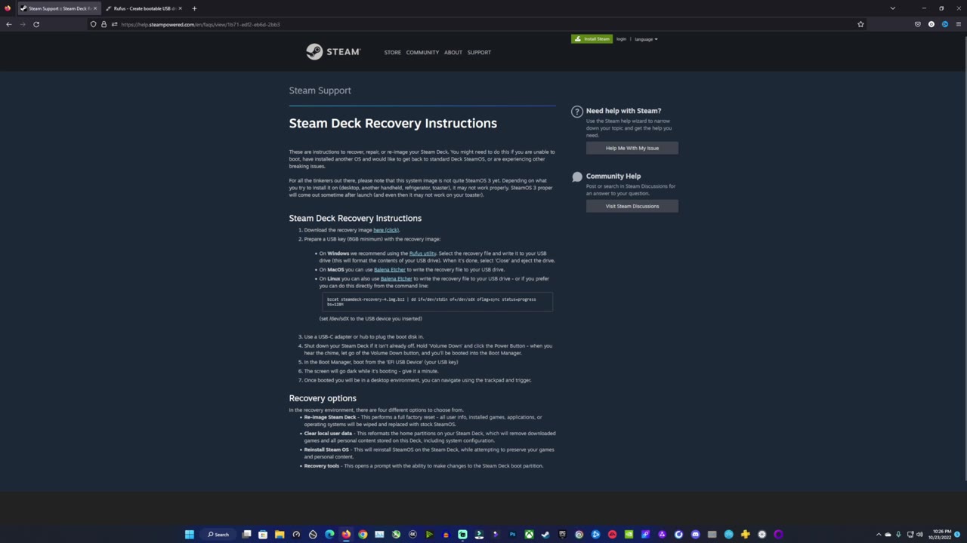Open the COMMUNITY menu

[x=422, y=52]
